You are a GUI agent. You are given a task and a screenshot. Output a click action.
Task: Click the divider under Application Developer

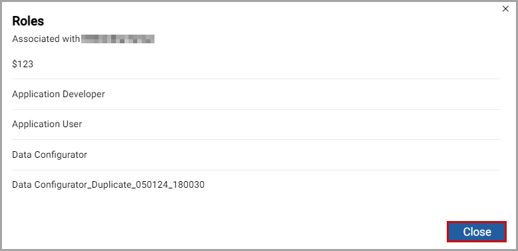(256, 109)
